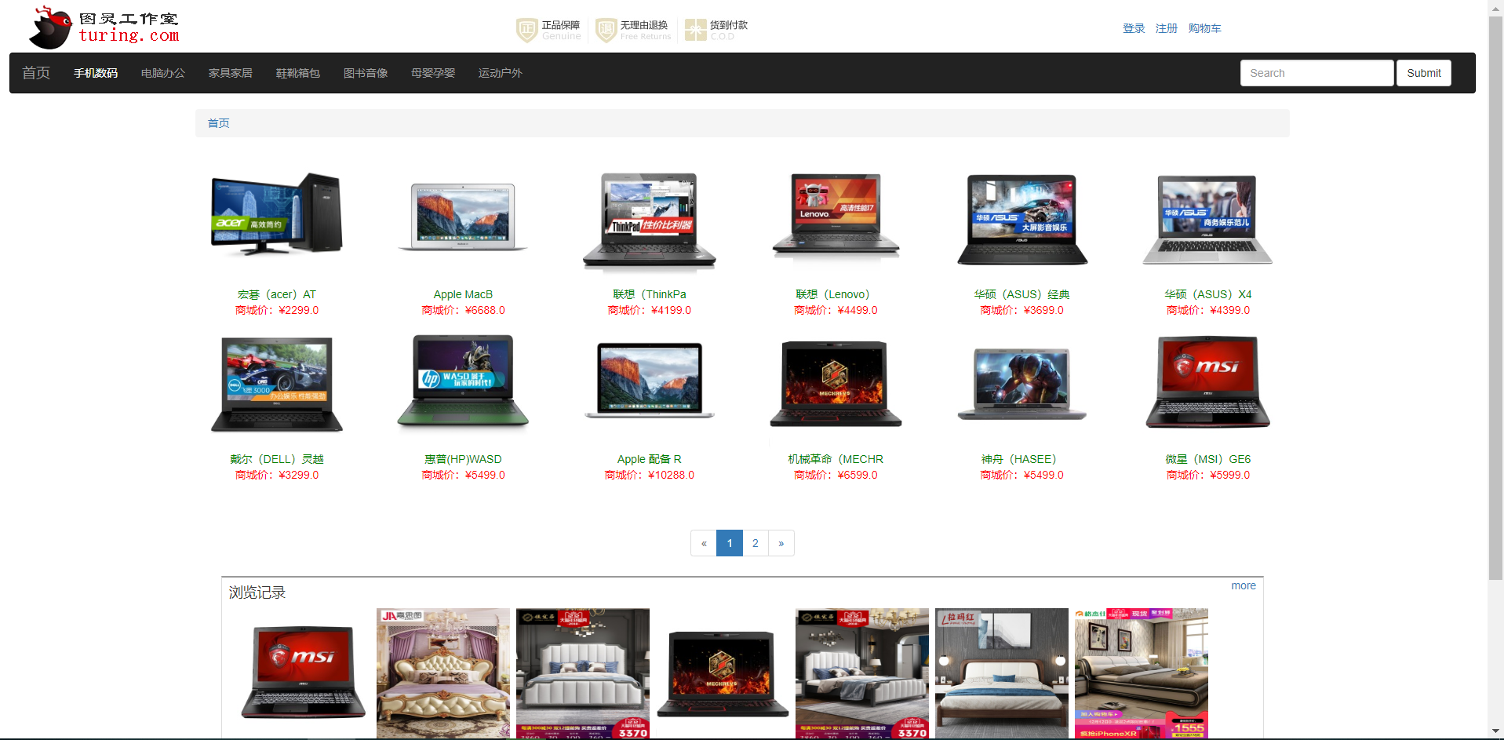Open the ASUS 经典 laptop image
This screenshot has width=1504, height=740.
[1022, 220]
